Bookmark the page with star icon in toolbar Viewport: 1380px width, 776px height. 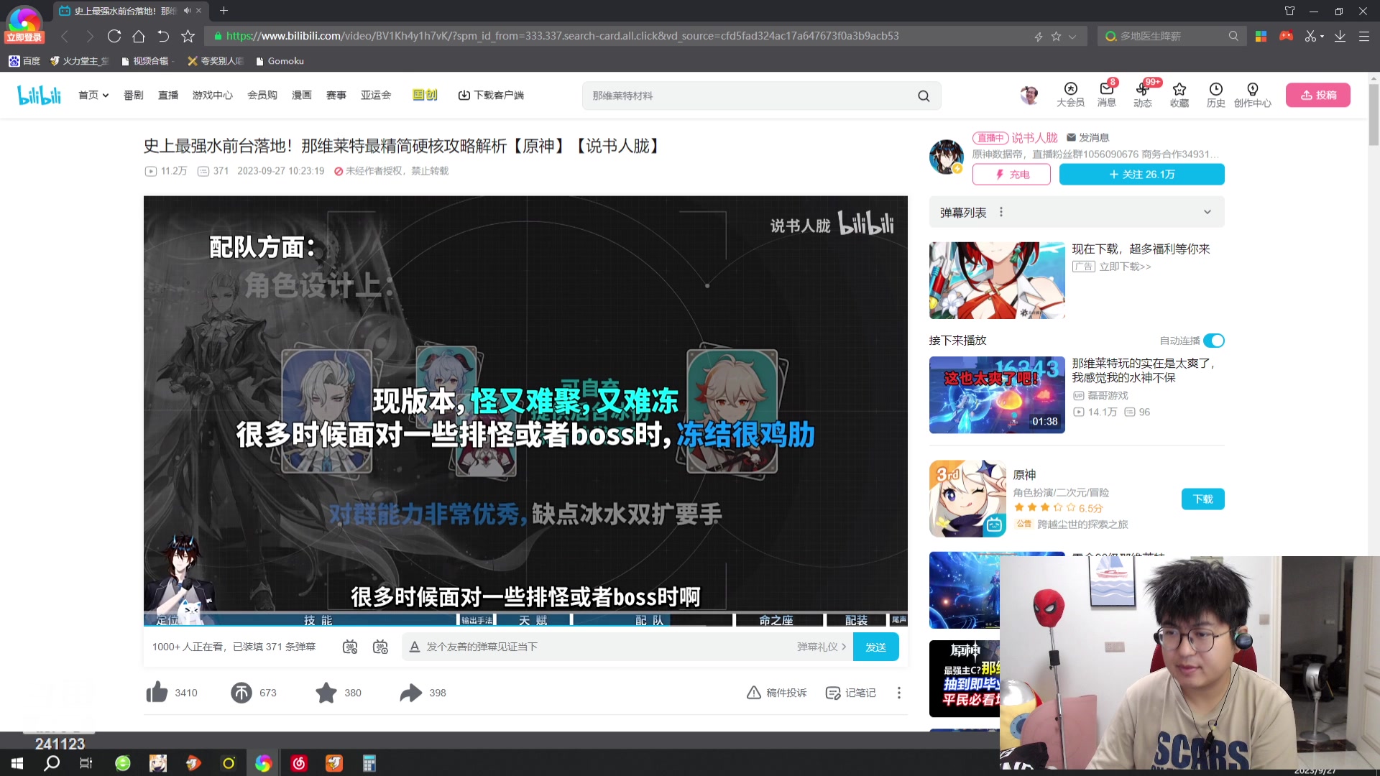pyautogui.click(x=188, y=36)
